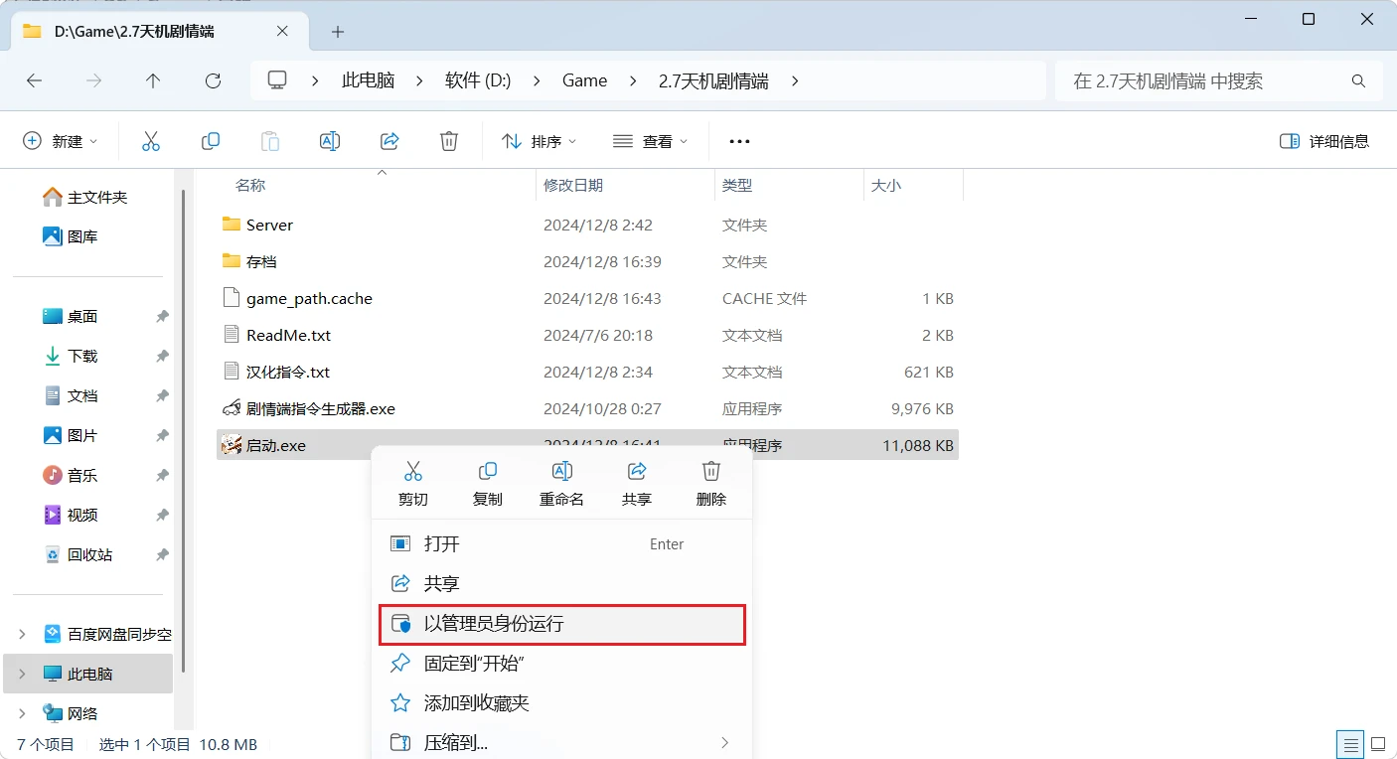Toggle the details view layout switch
This screenshot has width=1397, height=759.
click(x=1349, y=743)
